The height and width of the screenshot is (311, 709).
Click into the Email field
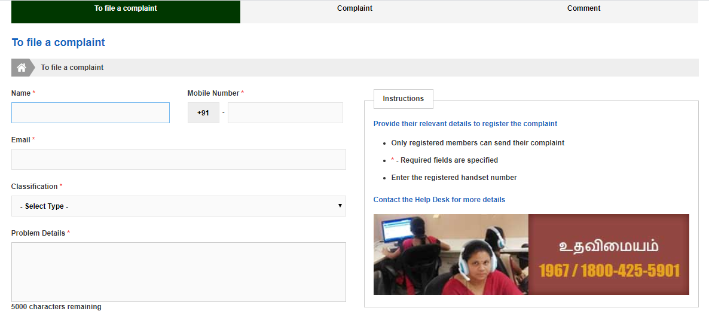coord(178,160)
